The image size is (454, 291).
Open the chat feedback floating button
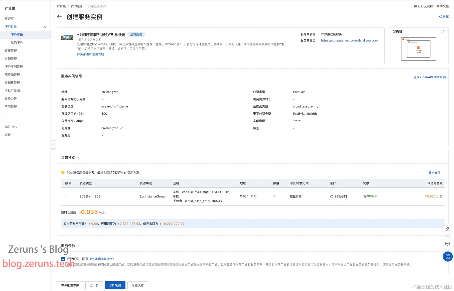(447, 244)
